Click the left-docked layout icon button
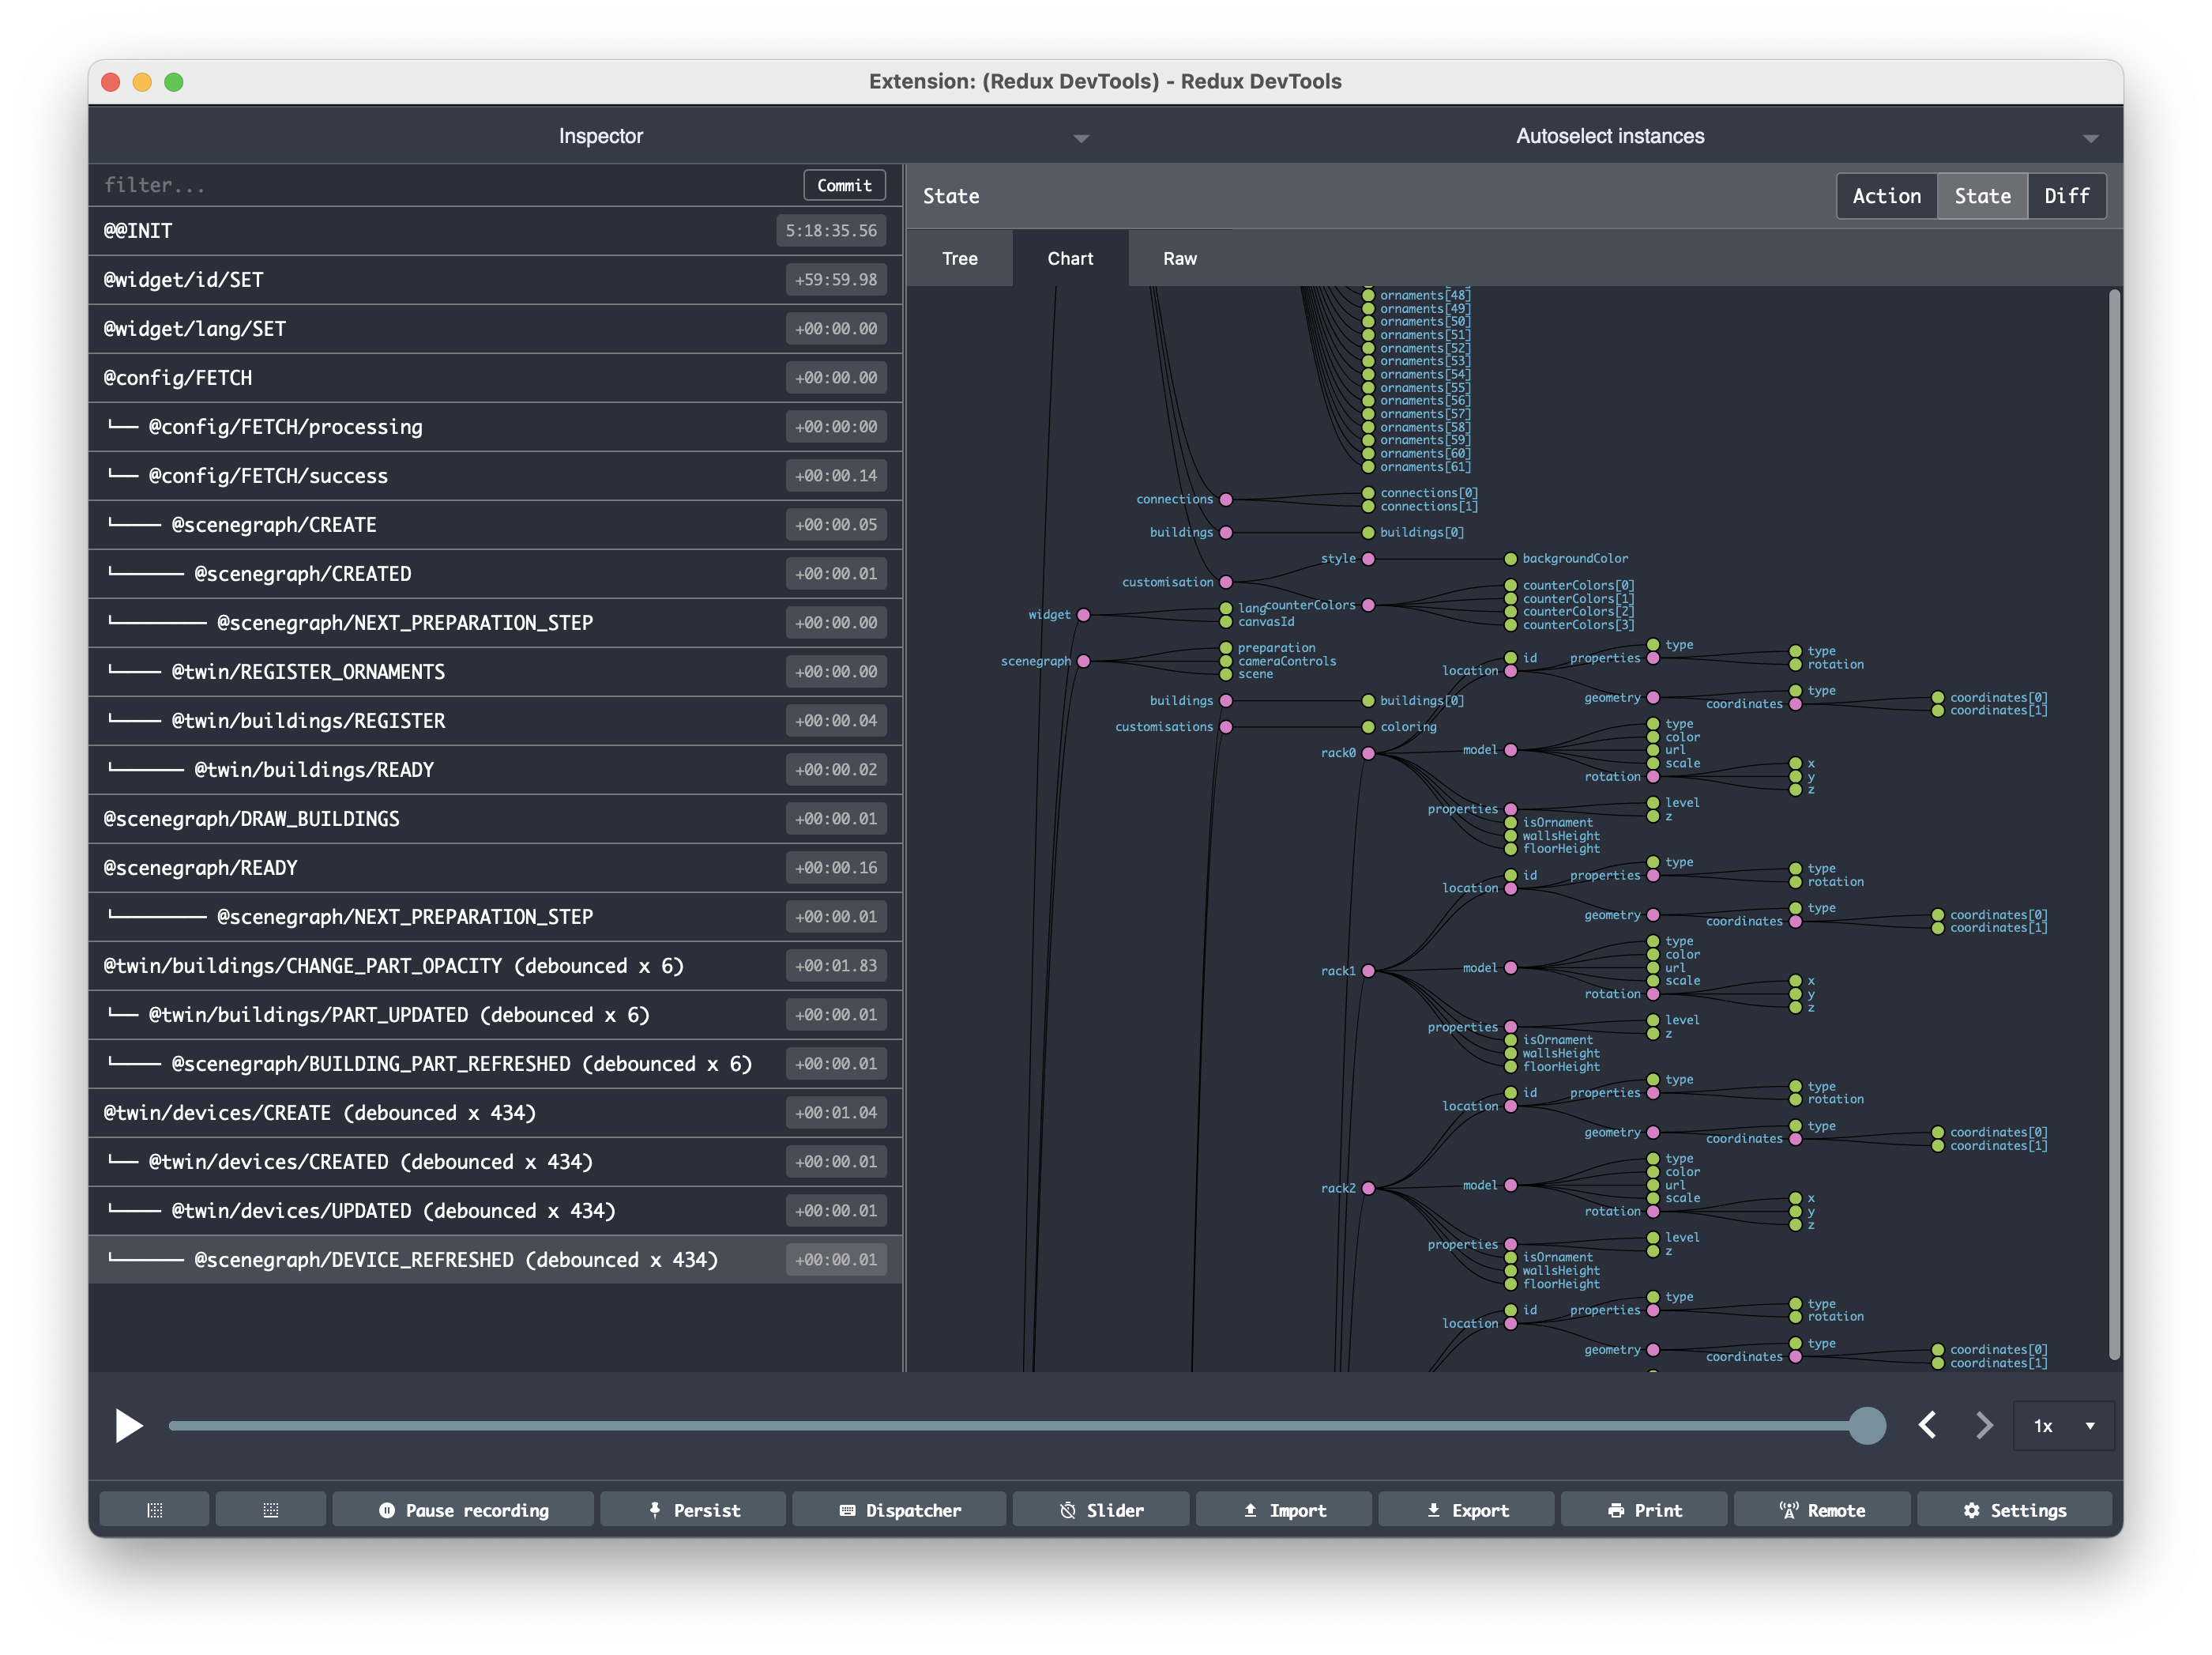Screen dimensions: 2212x1655 pyautogui.click(x=154, y=1510)
